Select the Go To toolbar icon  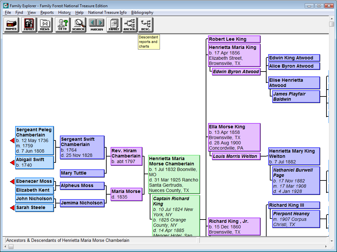[63, 25]
